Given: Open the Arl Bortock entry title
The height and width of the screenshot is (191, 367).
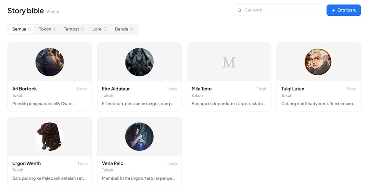Looking at the screenshot, I should coord(24,89).
